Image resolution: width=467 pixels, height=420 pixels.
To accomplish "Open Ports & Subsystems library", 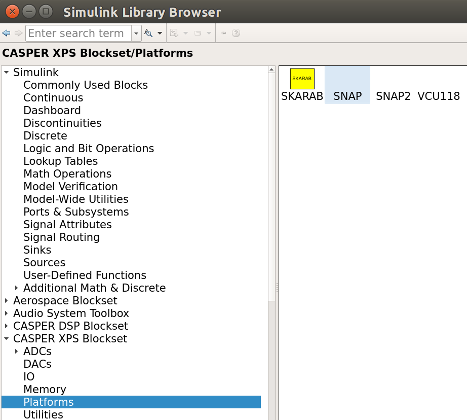I will coord(76,212).
